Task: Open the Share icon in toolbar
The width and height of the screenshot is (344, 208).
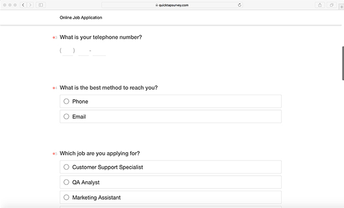Action: (x=320, y=5)
